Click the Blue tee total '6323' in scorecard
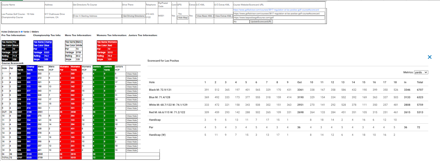Image resolution: width=440 pixels, height=161 pixels. pyautogui.click(x=420, y=97)
